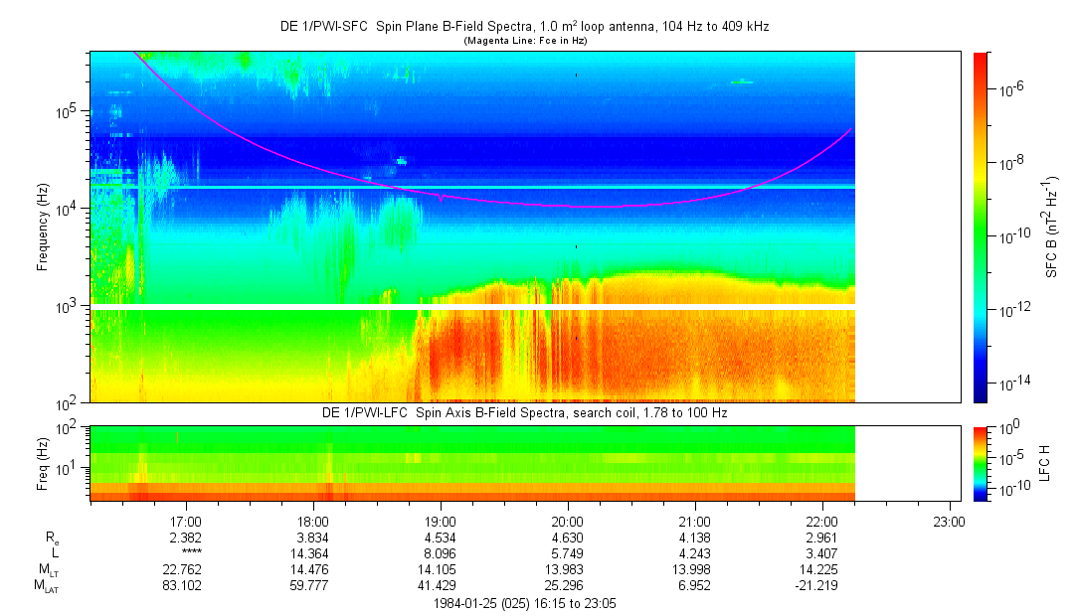Screen dimensions: 1077x616
Task: Select the "Frequency (Hz)" y-axis label
Action: point(43,227)
